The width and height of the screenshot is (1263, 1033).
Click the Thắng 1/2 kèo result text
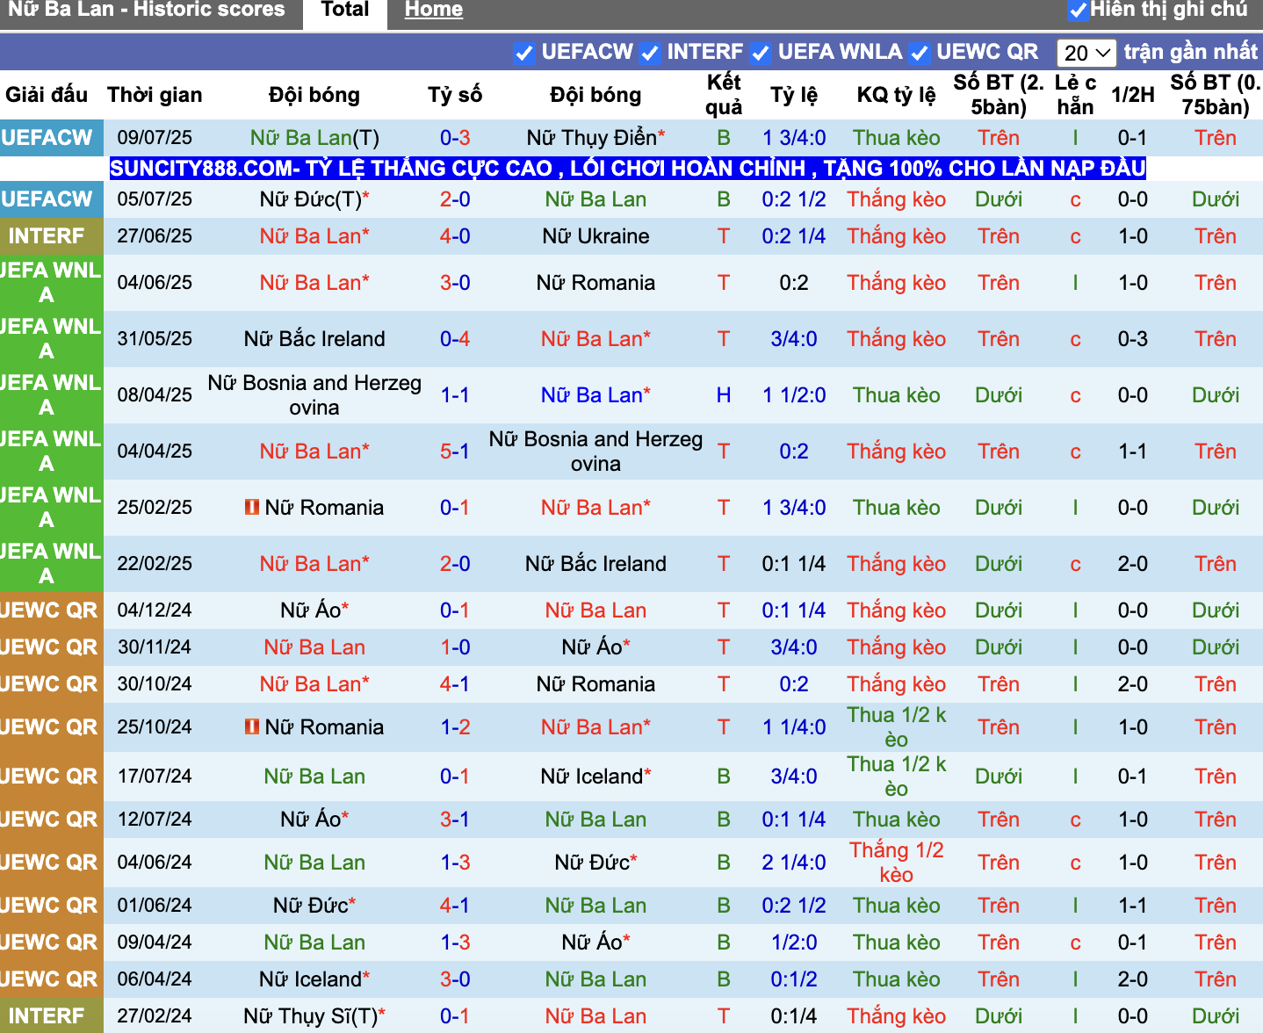(x=896, y=863)
